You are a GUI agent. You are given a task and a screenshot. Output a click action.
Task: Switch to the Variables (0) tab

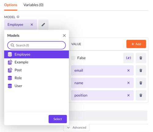pos(33,5)
